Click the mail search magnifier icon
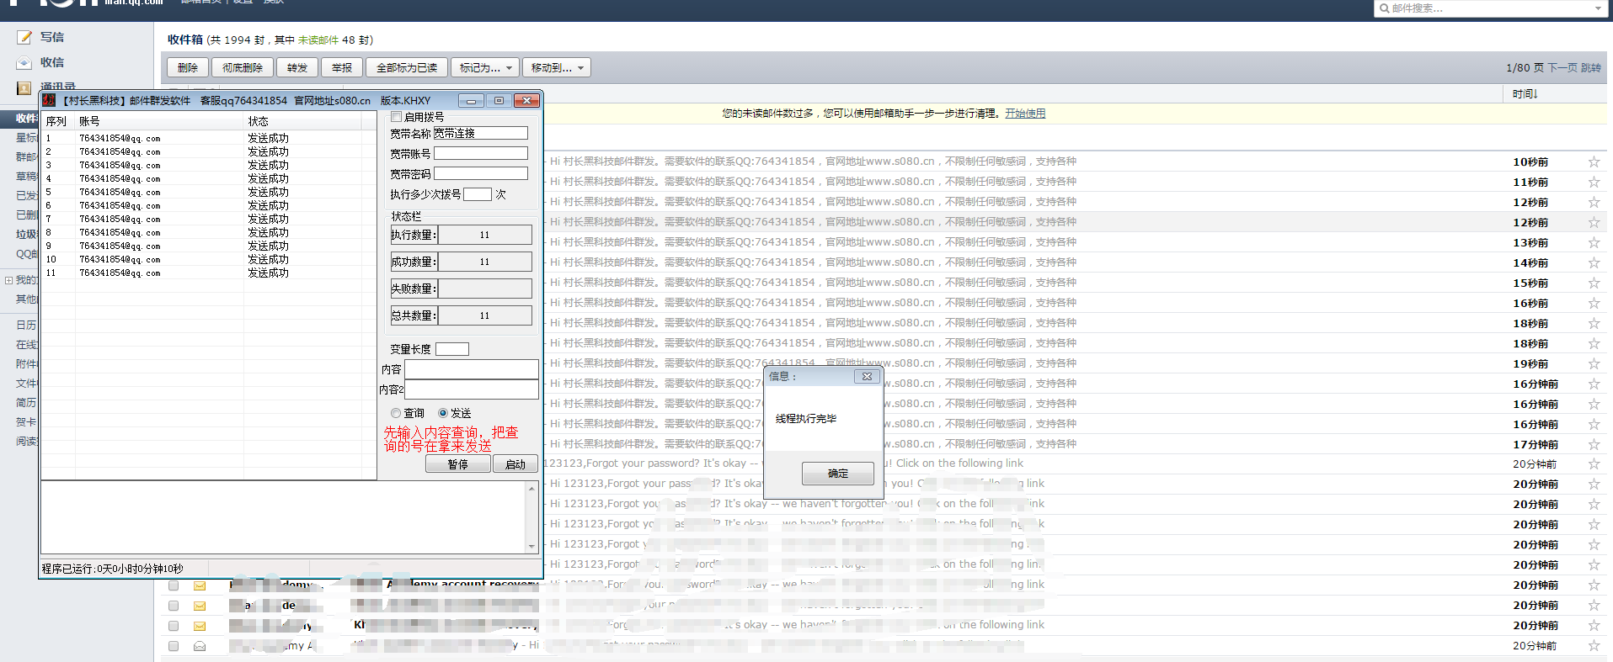1613x662 pixels. (1384, 8)
